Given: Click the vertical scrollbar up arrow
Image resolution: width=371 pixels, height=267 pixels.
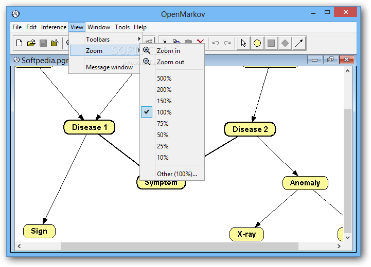Looking at the screenshot, I should 347,71.
